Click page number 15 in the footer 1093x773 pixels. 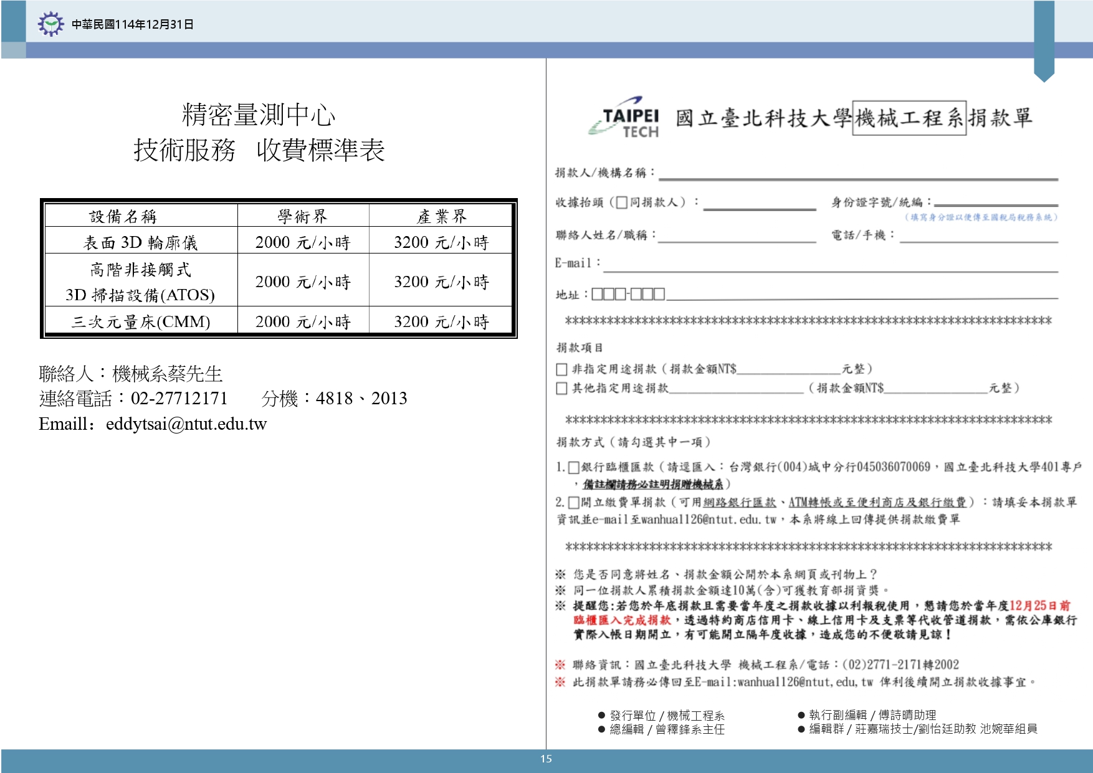click(546, 759)
